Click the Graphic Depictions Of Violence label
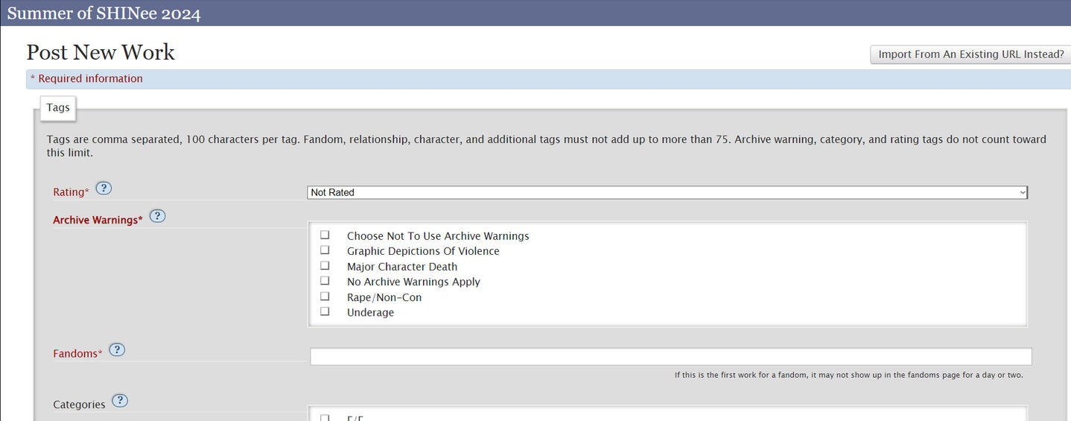This screenshot has height=421, width=1071. pyautogui.click(x=423, y=251)
